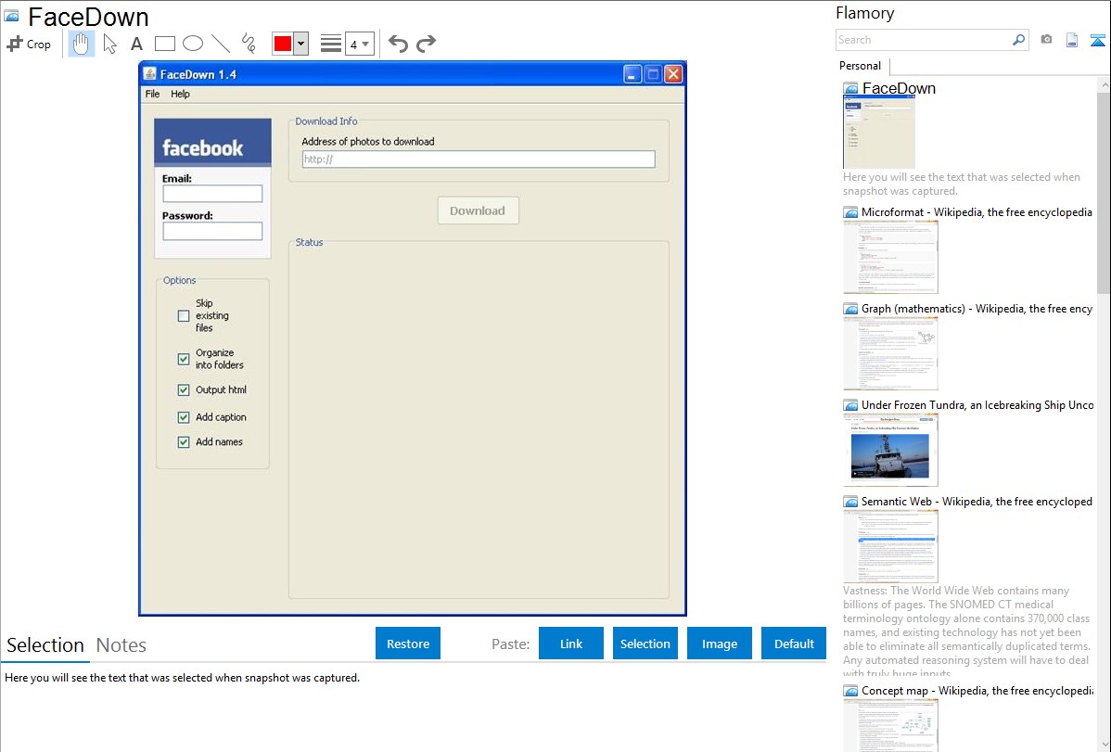Choose the arrow pointer tool
The width and height of the screenshot is (1111, 752).
(109, 44)
